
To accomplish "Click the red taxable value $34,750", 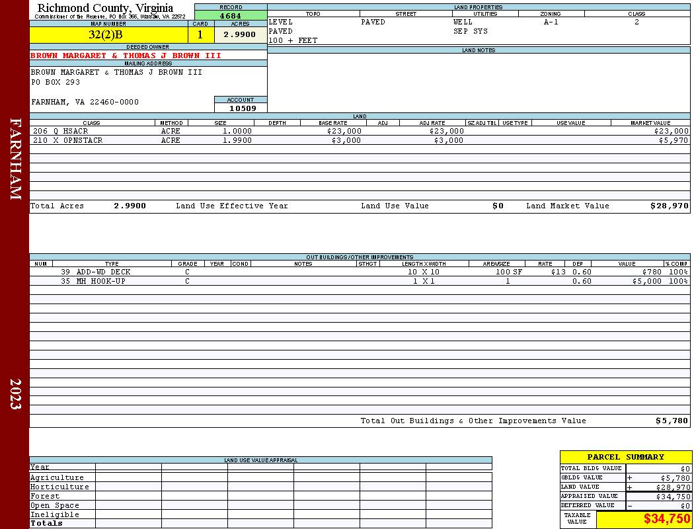I will [666, 519].
